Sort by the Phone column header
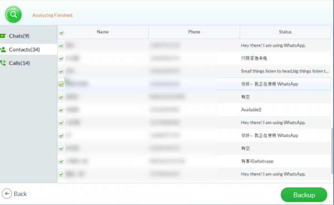This screenshot has width=334, height=205. [194, 32]
